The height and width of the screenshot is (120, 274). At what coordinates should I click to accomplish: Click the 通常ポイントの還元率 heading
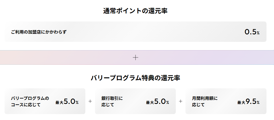(x=136, y=11)
